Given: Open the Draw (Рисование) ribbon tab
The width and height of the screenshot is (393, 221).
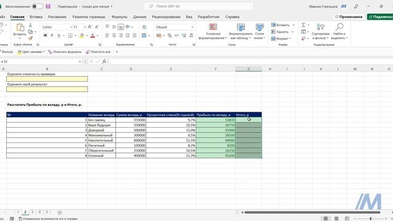Looking at the screenshot, I should [57, 17].
